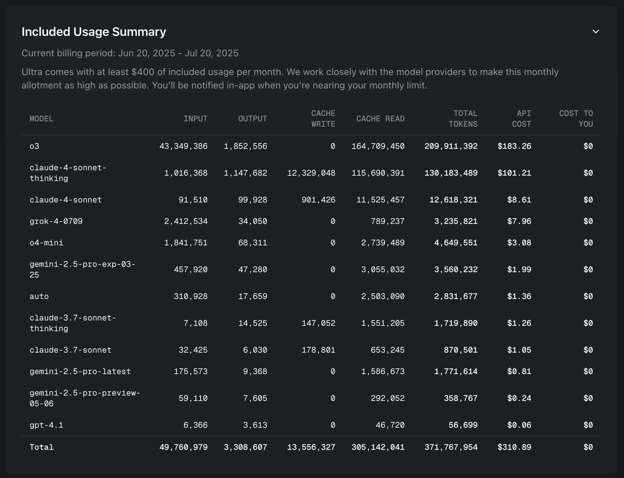The height and width of the screenshot is (478, 624).
Task: Click grok-4-0709 input 2,412,534
Action: [186, 221]
